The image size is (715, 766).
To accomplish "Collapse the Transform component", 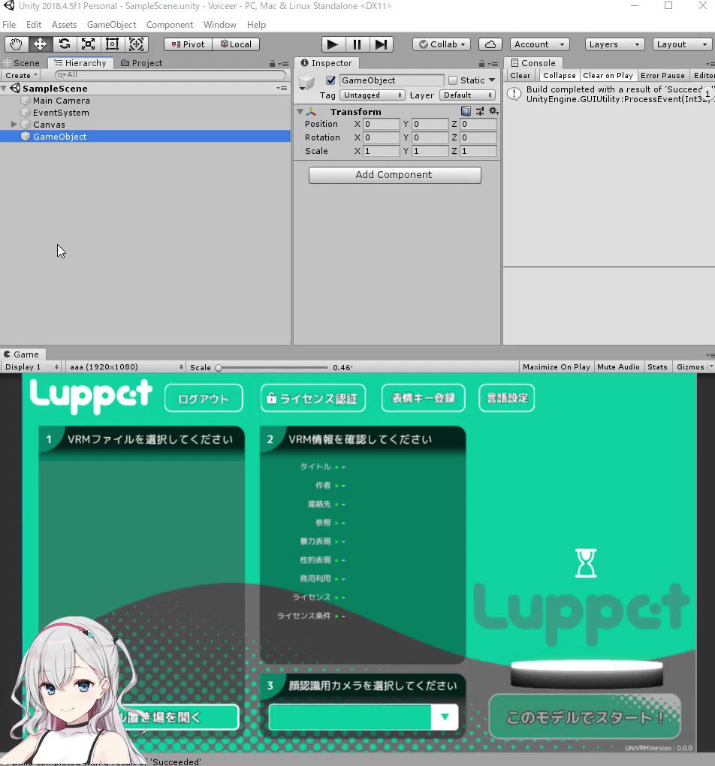I will tap(300, 112).
